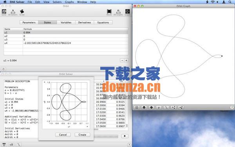
Task: Click the Script clapperboard toolbar icon
Action: coord(22,12)
